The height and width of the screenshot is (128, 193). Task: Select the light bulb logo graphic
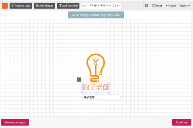point(96,68)
